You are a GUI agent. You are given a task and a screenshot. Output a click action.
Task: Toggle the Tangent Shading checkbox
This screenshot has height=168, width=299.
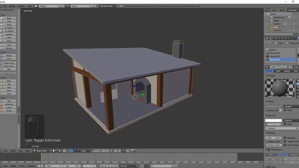tap(285, 141)
